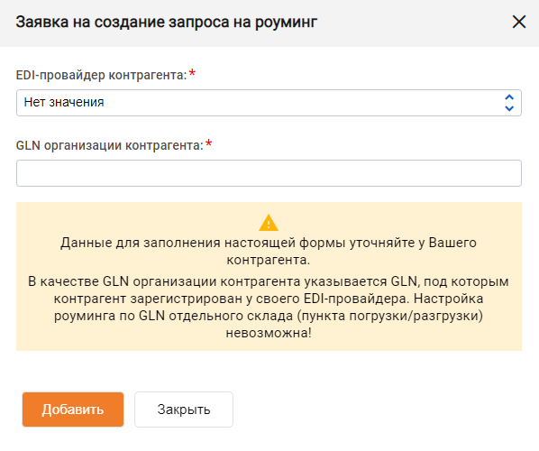Click the red asterisk beside EDI-провайдер label
The width and height of the screenshot is (539, 451).
(x=193, y=73)
